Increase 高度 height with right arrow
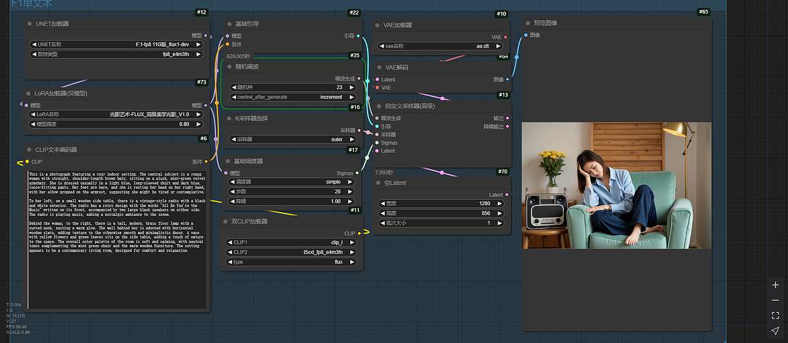 (500, 213)
